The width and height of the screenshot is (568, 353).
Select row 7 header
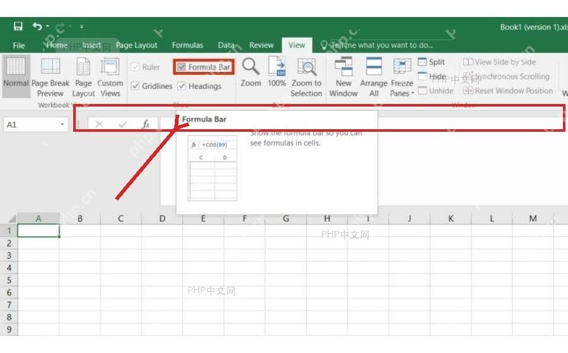[9, 304]
